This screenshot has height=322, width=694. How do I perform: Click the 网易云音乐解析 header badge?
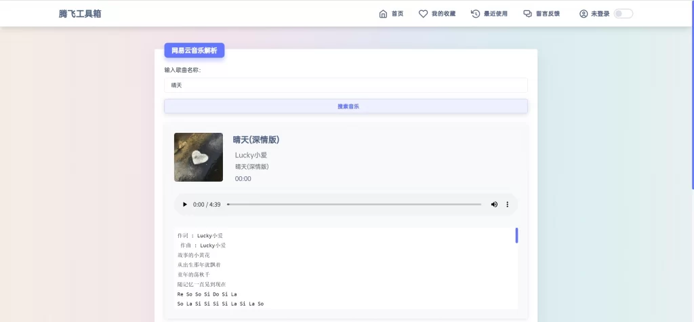point(194,51)
